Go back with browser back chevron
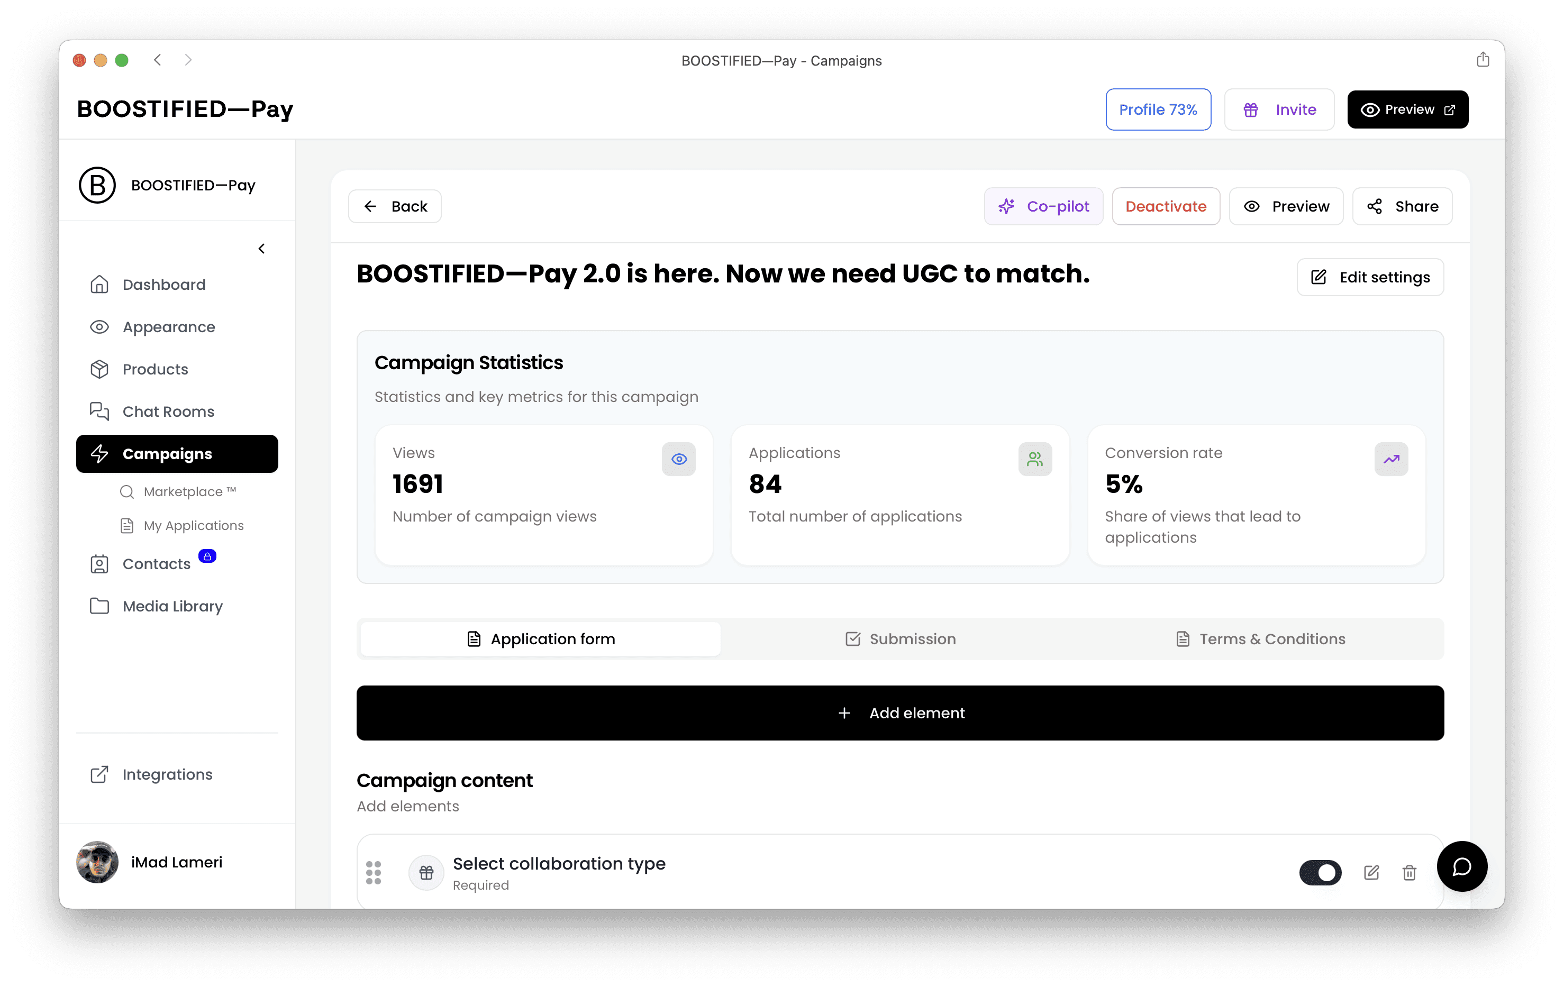Viewport: 1564px width, 987px height. (x=157, y=60)
